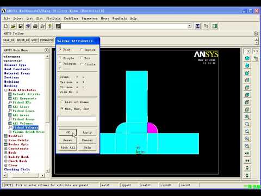Viewport: 261px width, 196px height.
Task: Open the MeshTool tree item
Action: point(16,136)
